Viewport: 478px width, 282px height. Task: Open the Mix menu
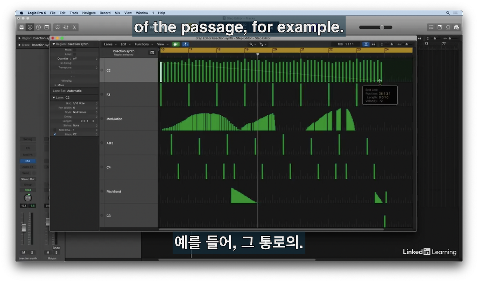117,13
